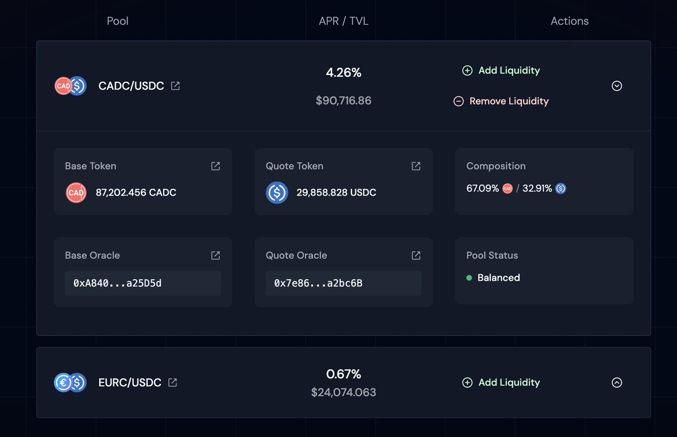Add Liquidity to the EURC/USDC pool
Image resolution: width=677 pixels, height=437 pixels.
coord(501,382)
